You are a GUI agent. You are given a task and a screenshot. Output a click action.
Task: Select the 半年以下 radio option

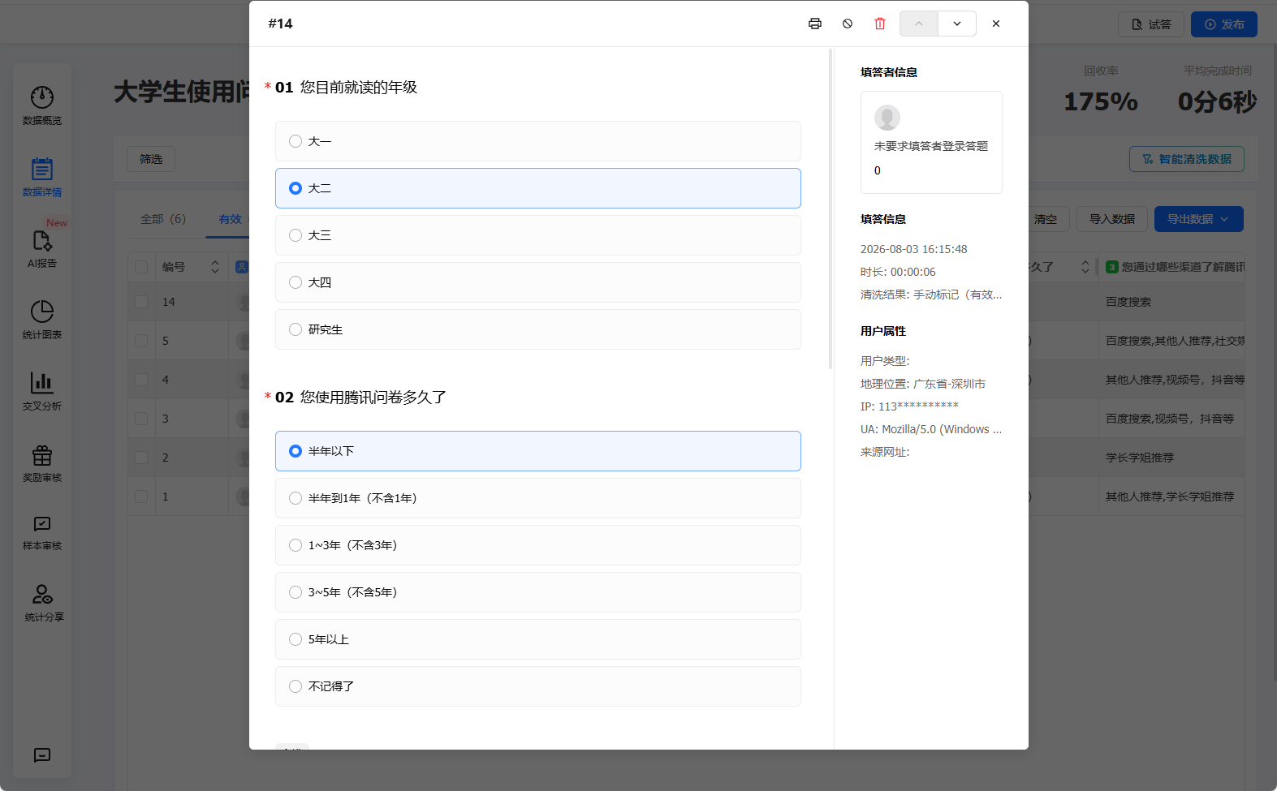(538, 451)
